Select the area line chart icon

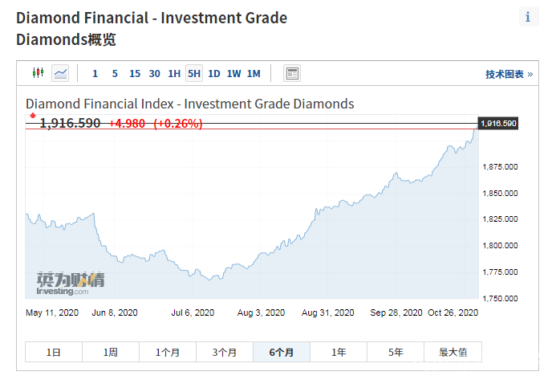(x=60, y=73)
